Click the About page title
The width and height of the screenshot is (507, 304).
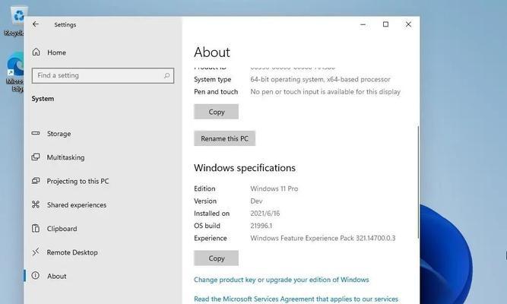[212, 52]
